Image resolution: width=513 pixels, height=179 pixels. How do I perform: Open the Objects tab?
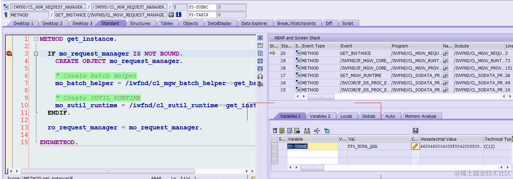point(190,23)
